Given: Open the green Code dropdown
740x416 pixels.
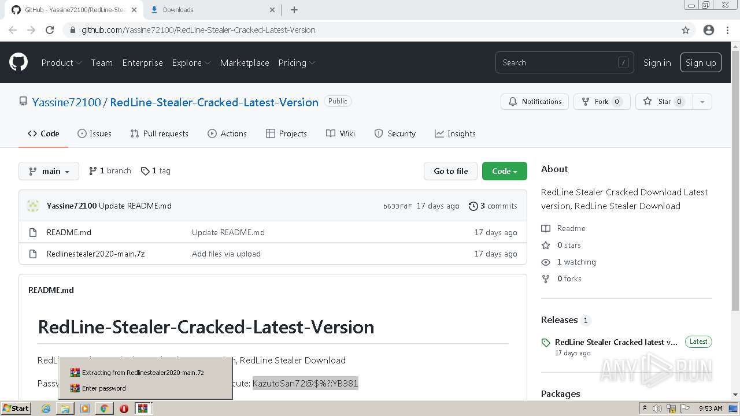Looking at the screenshot, I should pyautogui.click(x=505, y=171).
